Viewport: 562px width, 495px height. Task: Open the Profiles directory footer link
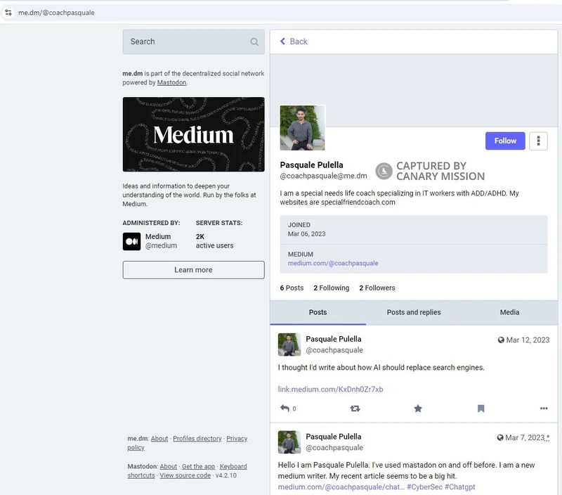[x=199, y=439]
